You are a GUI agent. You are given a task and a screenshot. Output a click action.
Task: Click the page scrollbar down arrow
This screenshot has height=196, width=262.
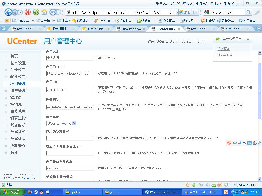(260, 179)
